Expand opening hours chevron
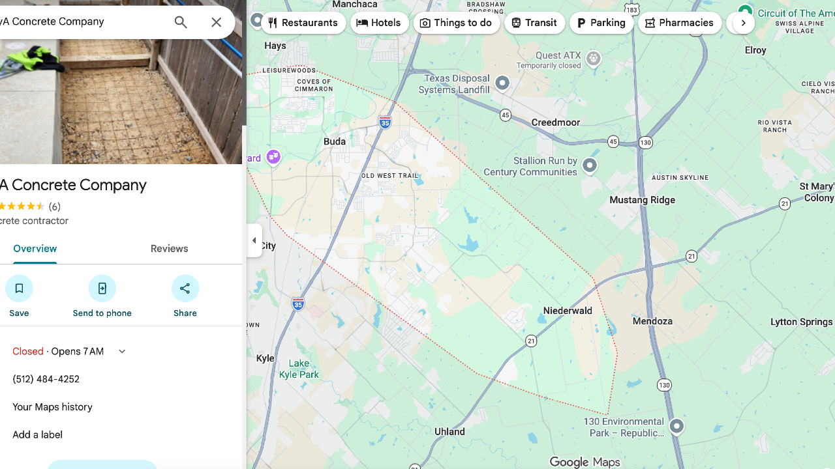This screenshot has height=469, width=835. (122, 351)
